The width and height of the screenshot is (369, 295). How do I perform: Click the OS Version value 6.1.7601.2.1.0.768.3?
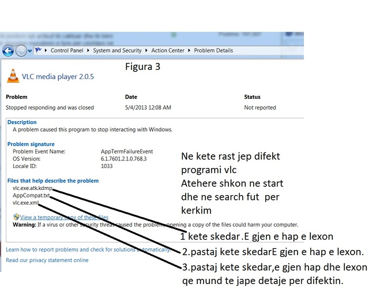click(123, 159)
